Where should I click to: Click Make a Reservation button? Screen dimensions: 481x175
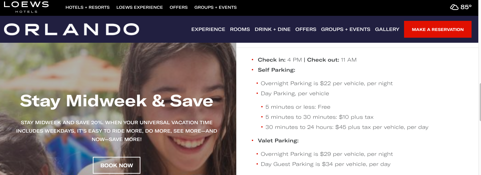point(437,29)
